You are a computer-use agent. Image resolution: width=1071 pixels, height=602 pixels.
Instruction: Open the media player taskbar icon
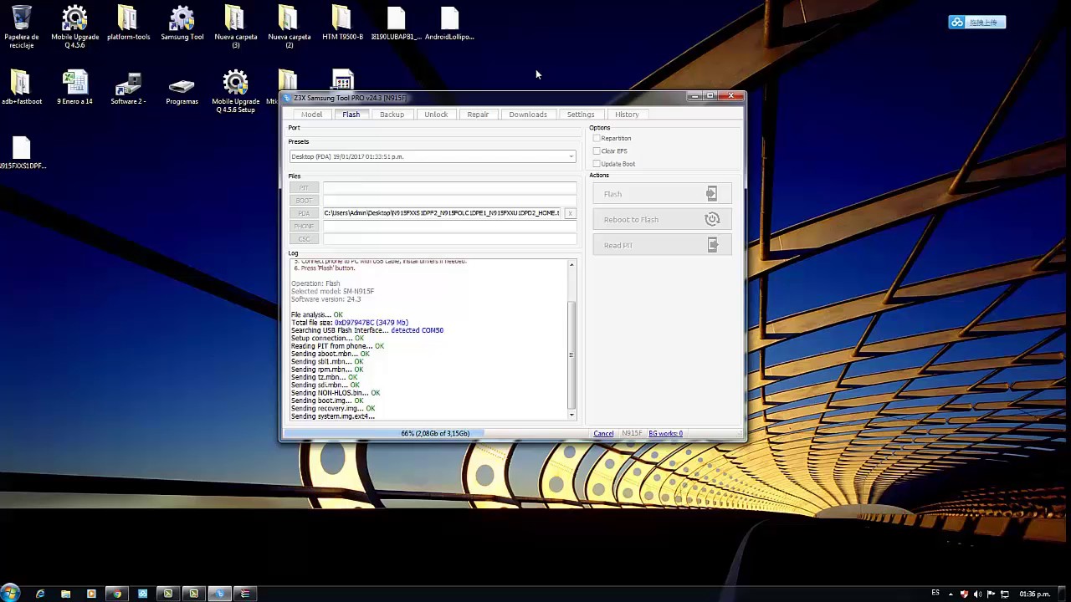[x=91, y=594]
